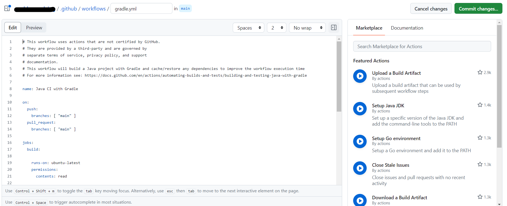
Task: Open the Upload a Build Artifact title
Action: [x=396, y=73]
